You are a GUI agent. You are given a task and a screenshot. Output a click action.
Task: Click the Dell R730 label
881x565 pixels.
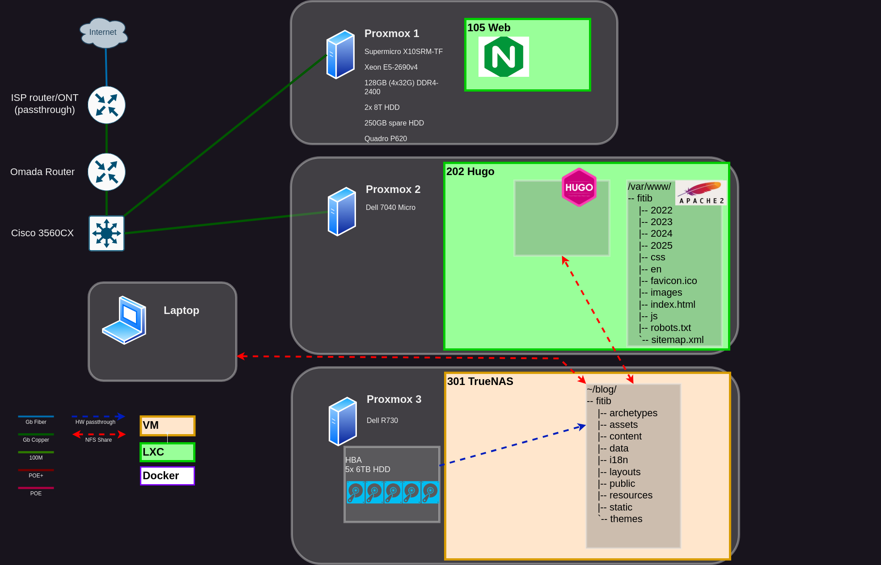coord(382,421)
